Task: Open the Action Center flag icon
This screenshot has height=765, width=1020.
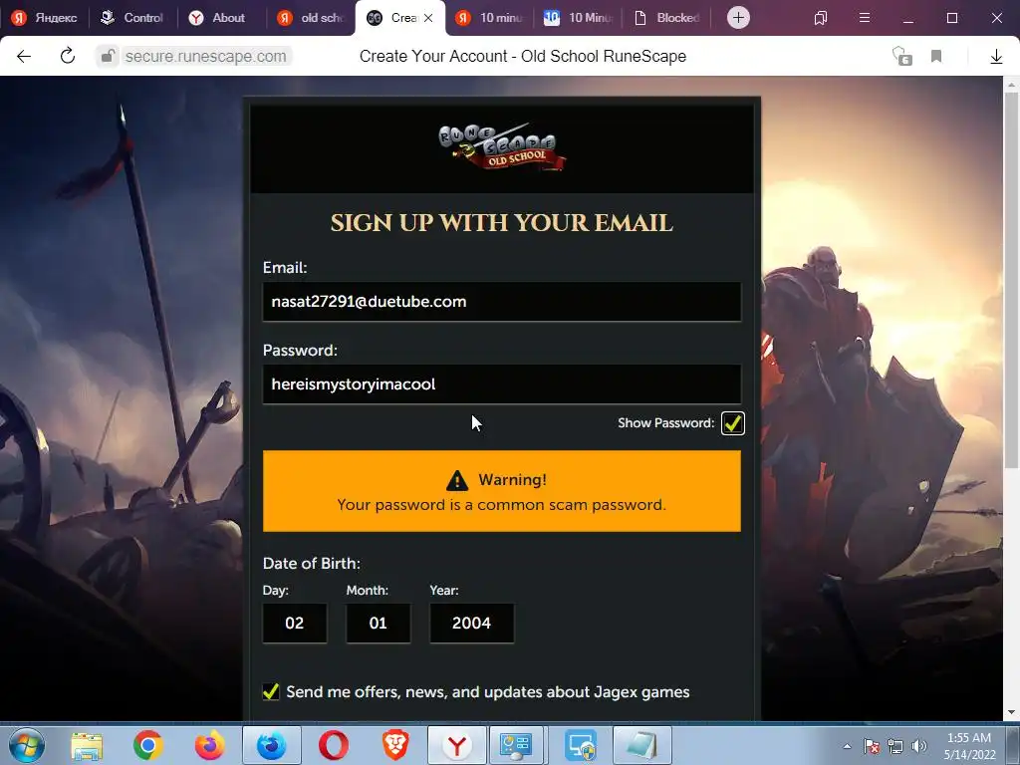Action: coord(871,746)
